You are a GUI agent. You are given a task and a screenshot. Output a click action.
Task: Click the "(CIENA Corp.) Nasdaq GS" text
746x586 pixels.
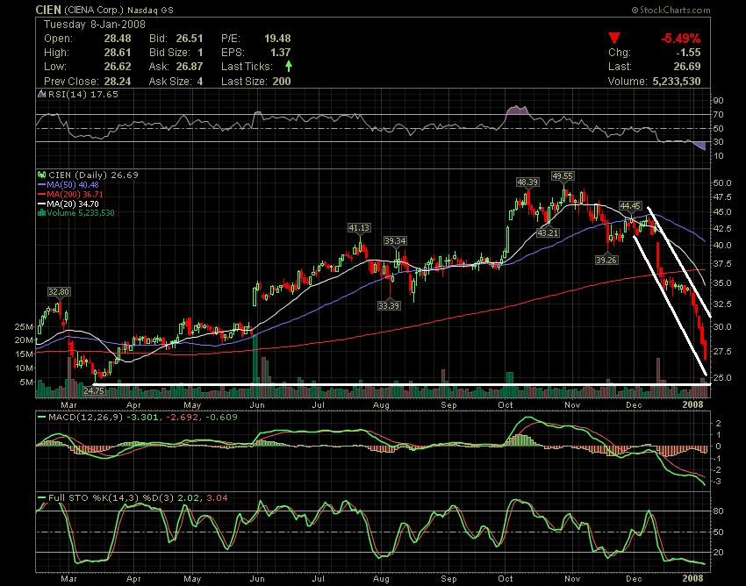tap(118, 10)
